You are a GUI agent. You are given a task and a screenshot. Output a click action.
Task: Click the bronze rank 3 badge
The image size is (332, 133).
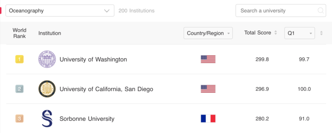(x=19, y=118)
